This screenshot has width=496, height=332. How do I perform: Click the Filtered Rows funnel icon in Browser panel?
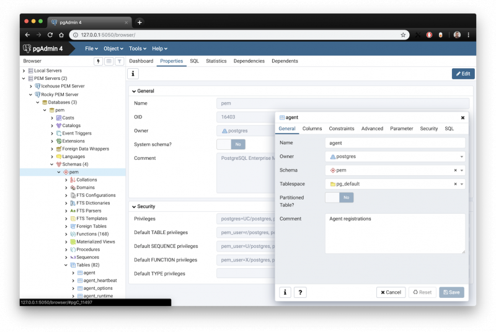120,61
